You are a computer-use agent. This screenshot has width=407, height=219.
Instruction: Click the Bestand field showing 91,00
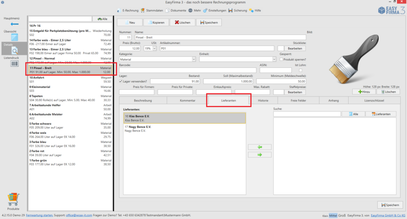pyautogui.click(x=175, y=81)
